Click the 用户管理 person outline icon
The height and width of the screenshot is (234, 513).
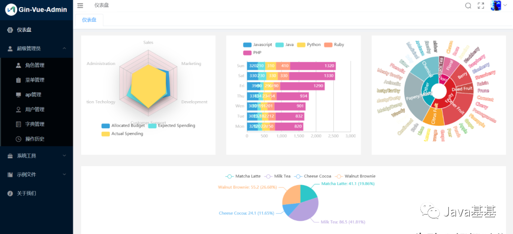[x=19, y=109]
